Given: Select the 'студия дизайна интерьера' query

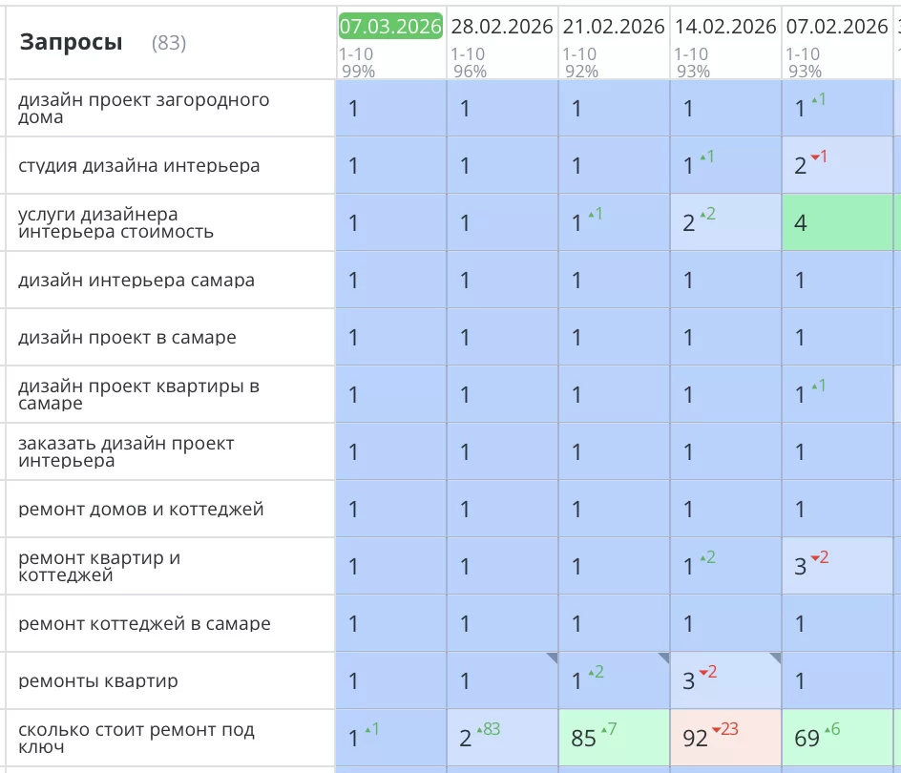Looking at the screenshot, I should [x=138, y=166].
